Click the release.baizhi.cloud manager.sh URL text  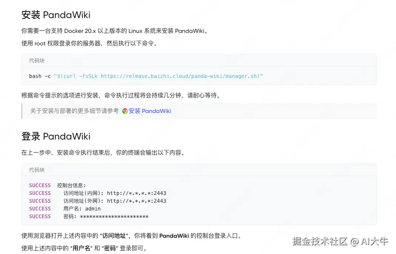click(x=179, y=76)
